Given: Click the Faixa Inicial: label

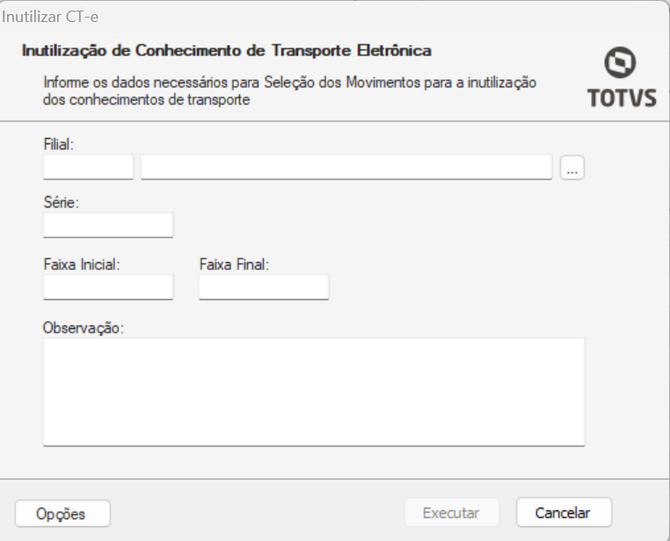Looking at the screenshot, I should (x=81, y=263).
